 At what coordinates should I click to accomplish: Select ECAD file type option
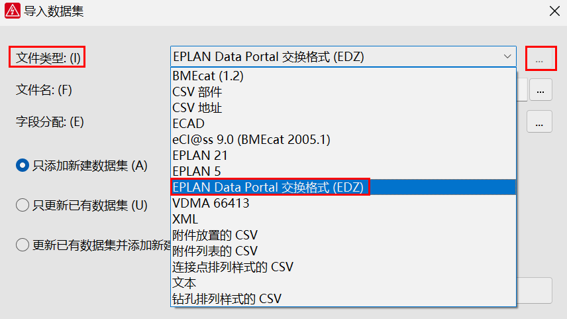tap(189, 124)
